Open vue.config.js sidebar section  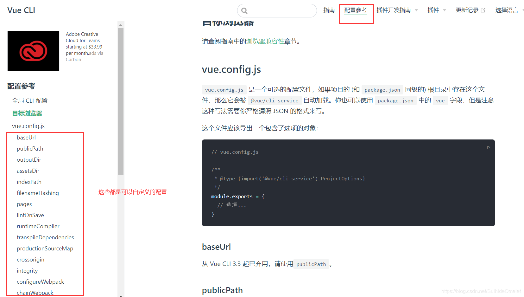click(x=28, y=126)
